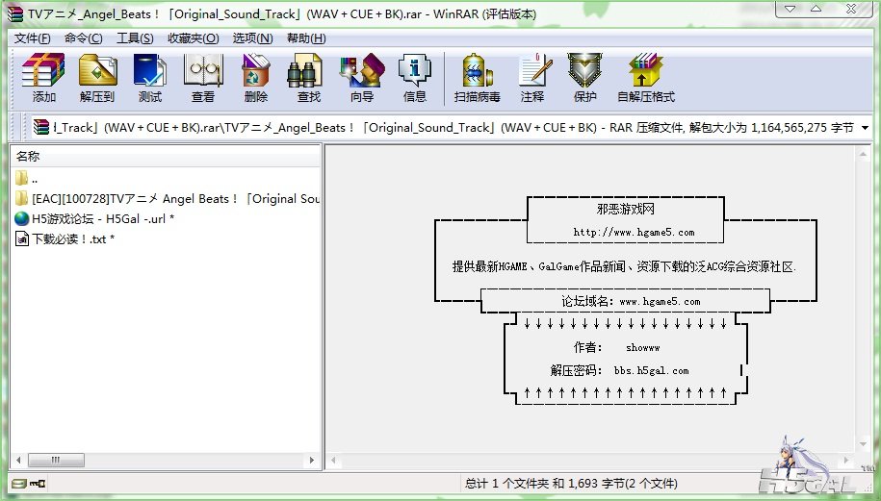Close the WinRAR window

tap(851, 9)
